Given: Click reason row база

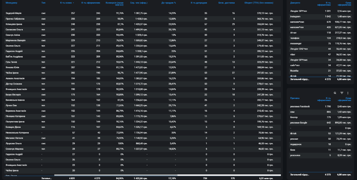Looking at the screenshot, I should coord(321,150).
